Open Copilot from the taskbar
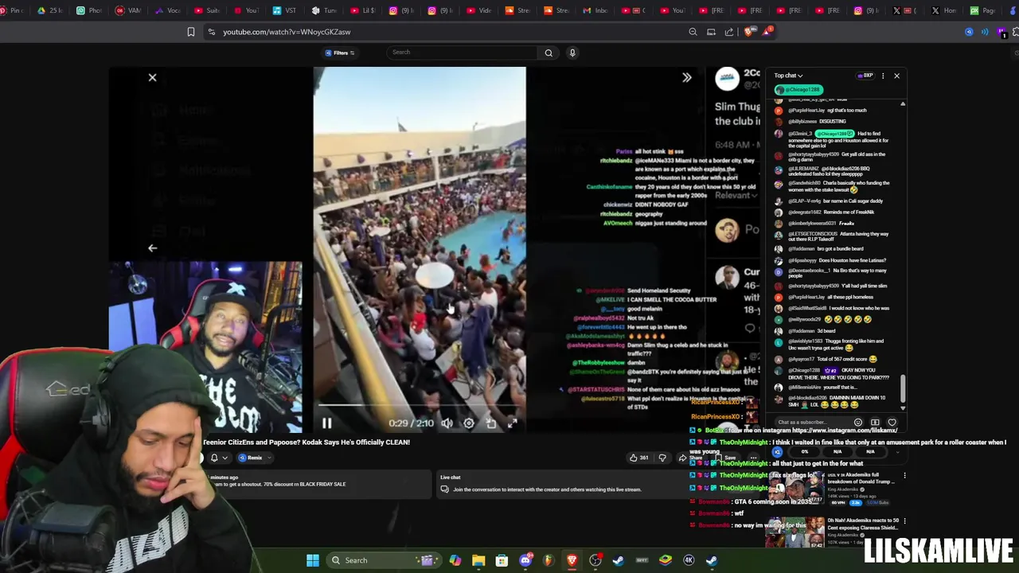1019x573 pixels. tap(455, 560)
